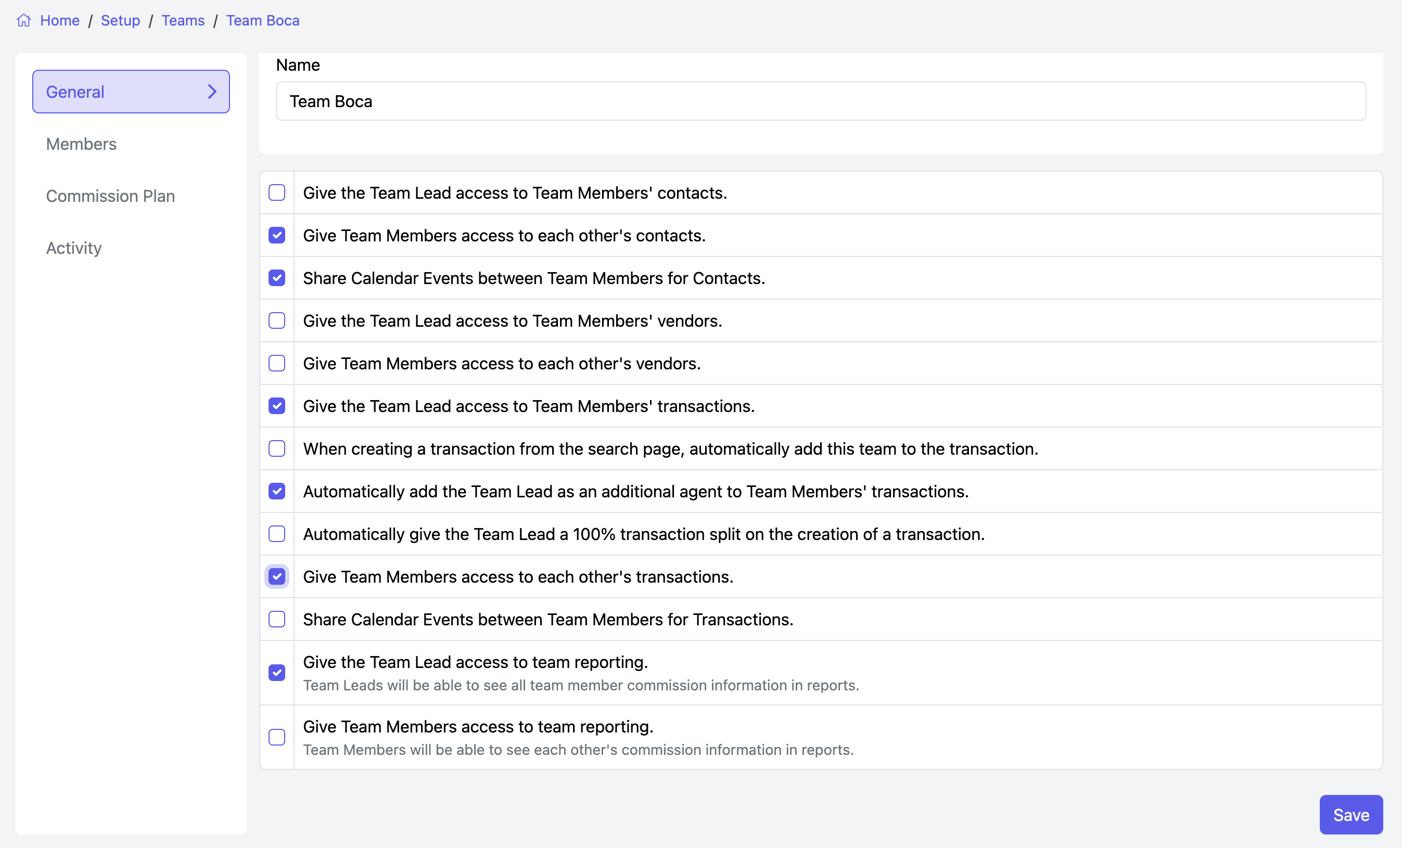Click the Home breadcrumb link
Viewport: 1402px width, 848px height.
59,20
